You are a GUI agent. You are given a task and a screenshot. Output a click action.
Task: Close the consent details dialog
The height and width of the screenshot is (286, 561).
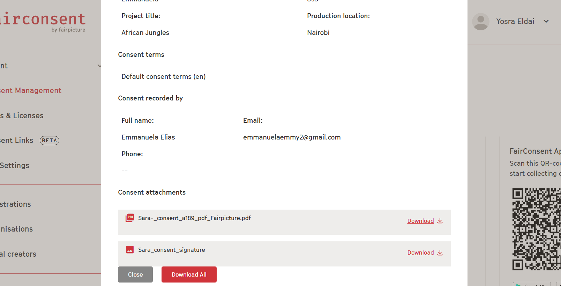coord(135,274)
